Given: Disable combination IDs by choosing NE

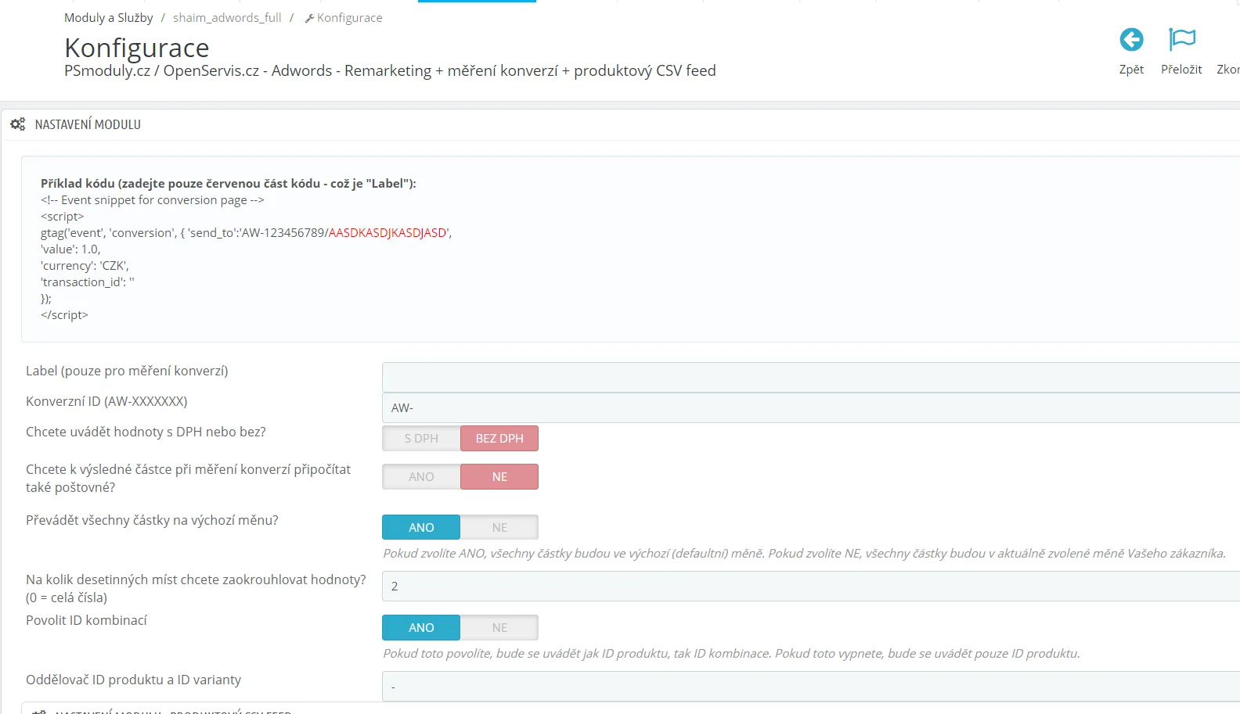Looking at the screenshot, I should tap(499, 628).
